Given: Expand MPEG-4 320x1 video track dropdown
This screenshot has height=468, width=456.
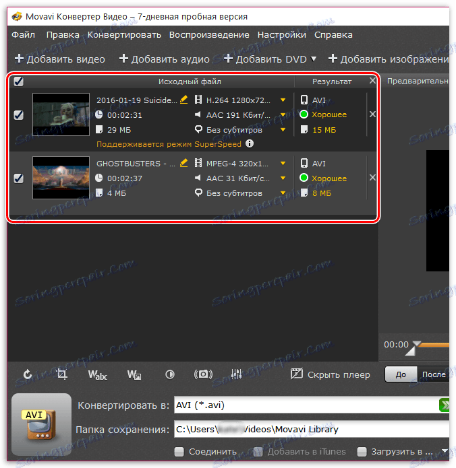Looking at the screenshot, I should tap(283, 164).
